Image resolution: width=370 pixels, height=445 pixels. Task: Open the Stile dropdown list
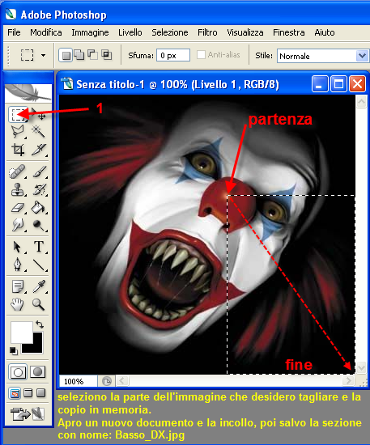[362, 56]
